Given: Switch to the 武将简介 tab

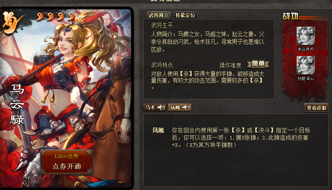Looking at the screenshot, I should click(x=158, y=15).
